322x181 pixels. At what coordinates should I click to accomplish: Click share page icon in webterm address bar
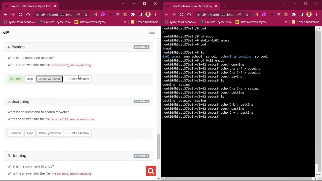point(239,15)
